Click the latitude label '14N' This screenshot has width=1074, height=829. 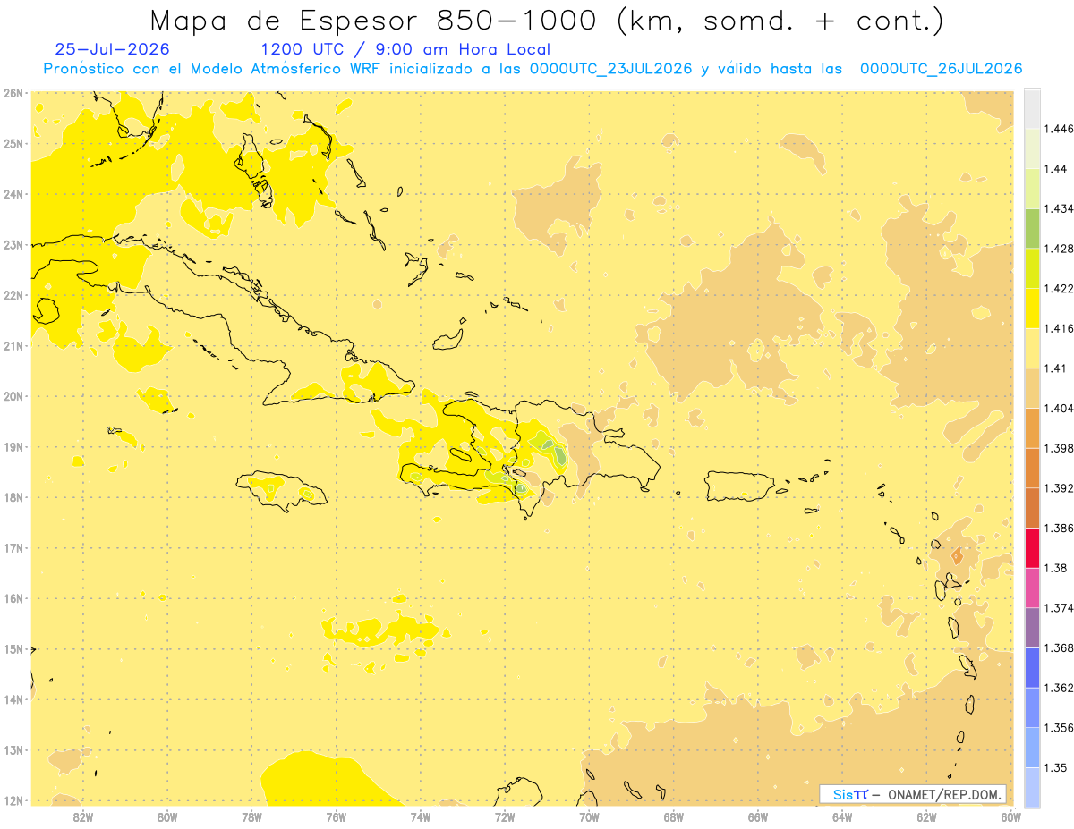point(13,699)
